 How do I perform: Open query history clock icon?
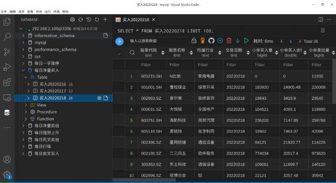coord(89,20)
